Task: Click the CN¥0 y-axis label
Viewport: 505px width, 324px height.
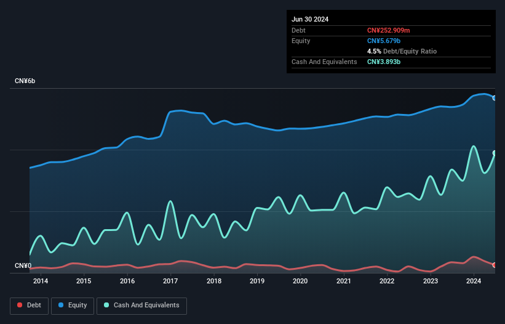Action: coord(23,265)
